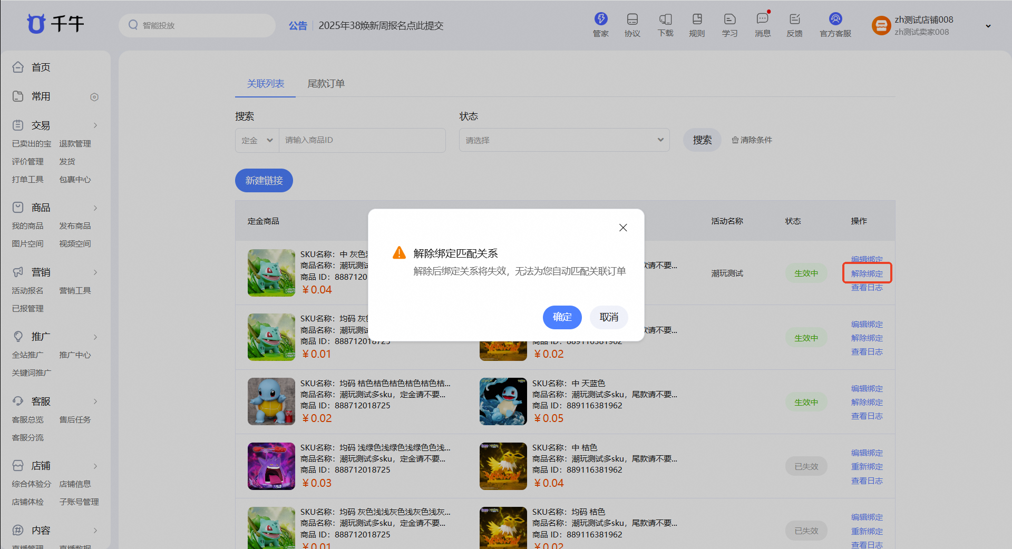Open the 状态 请选择 dropdown

(565, 140)
